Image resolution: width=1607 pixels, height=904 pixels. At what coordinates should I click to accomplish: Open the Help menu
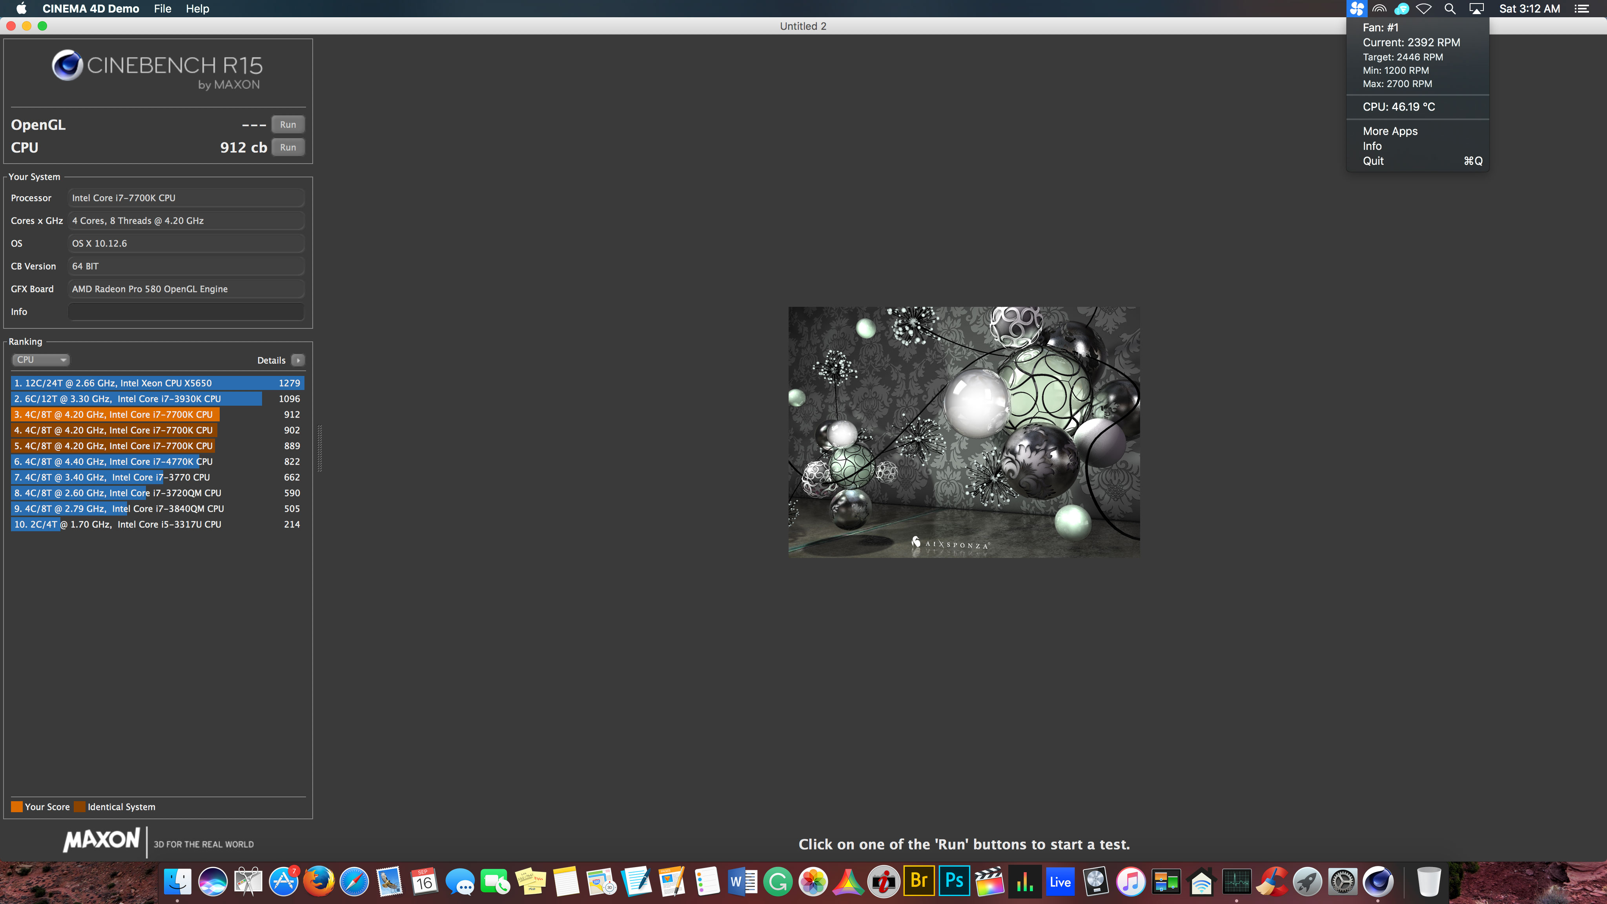pos(198,9)
